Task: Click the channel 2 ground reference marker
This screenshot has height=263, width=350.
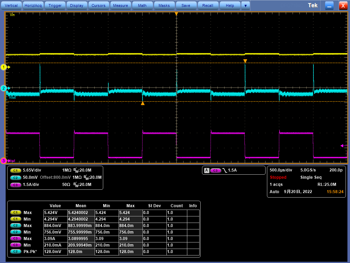Action: point(4,88)
